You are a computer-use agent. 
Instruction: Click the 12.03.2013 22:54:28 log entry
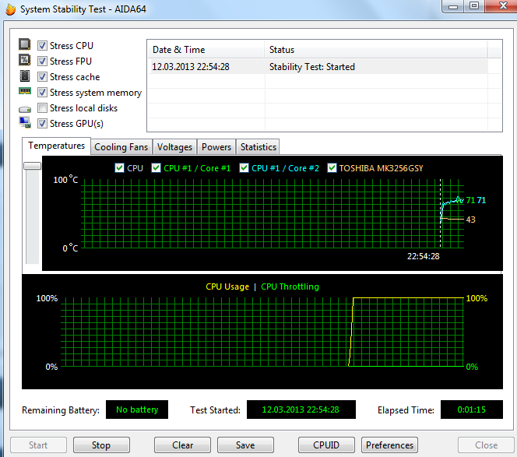(x=191, y=67)
